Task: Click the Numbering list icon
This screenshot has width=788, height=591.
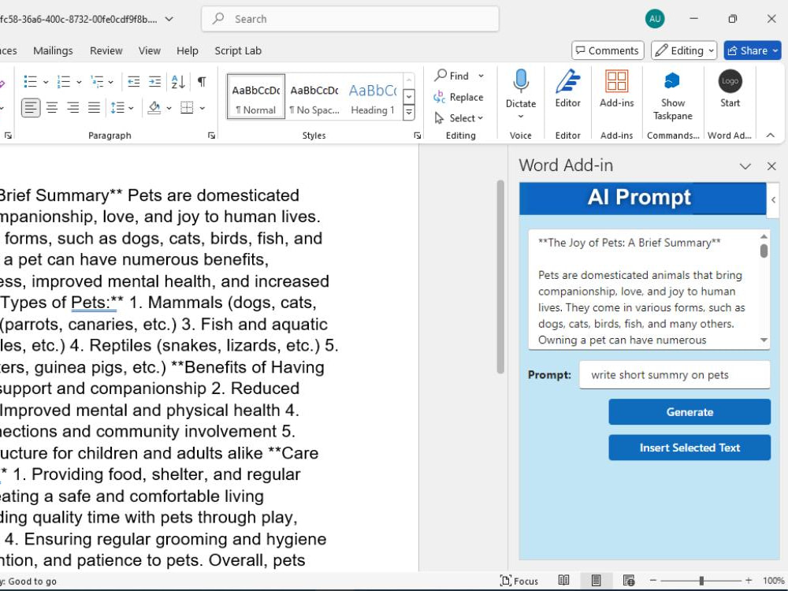Action: pyautogui.click(x=64, y=81)
